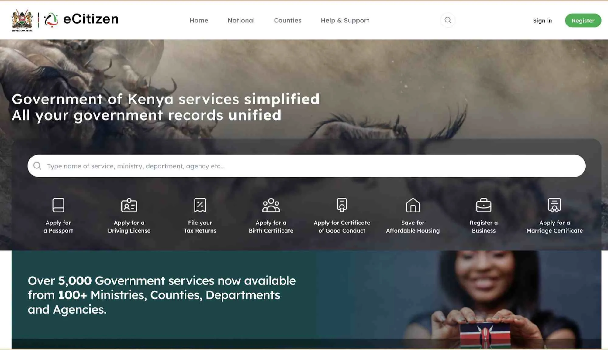Click the eCitizen logo
Viewport: 608px width, 350px height.
[x=81, y=20]
